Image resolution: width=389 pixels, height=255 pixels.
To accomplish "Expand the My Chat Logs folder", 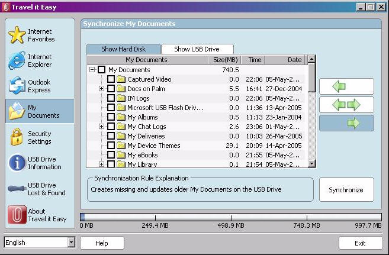I will point(101,127).
